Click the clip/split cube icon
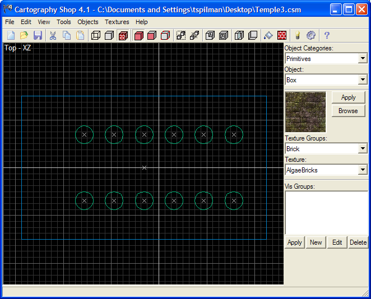Image resolution: width=371 pixels, height=299 pixels. [x=239, y=35]
